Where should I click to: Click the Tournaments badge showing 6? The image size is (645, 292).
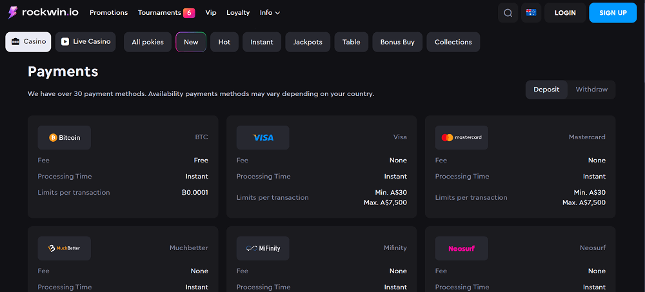click(x=189, y=13)
